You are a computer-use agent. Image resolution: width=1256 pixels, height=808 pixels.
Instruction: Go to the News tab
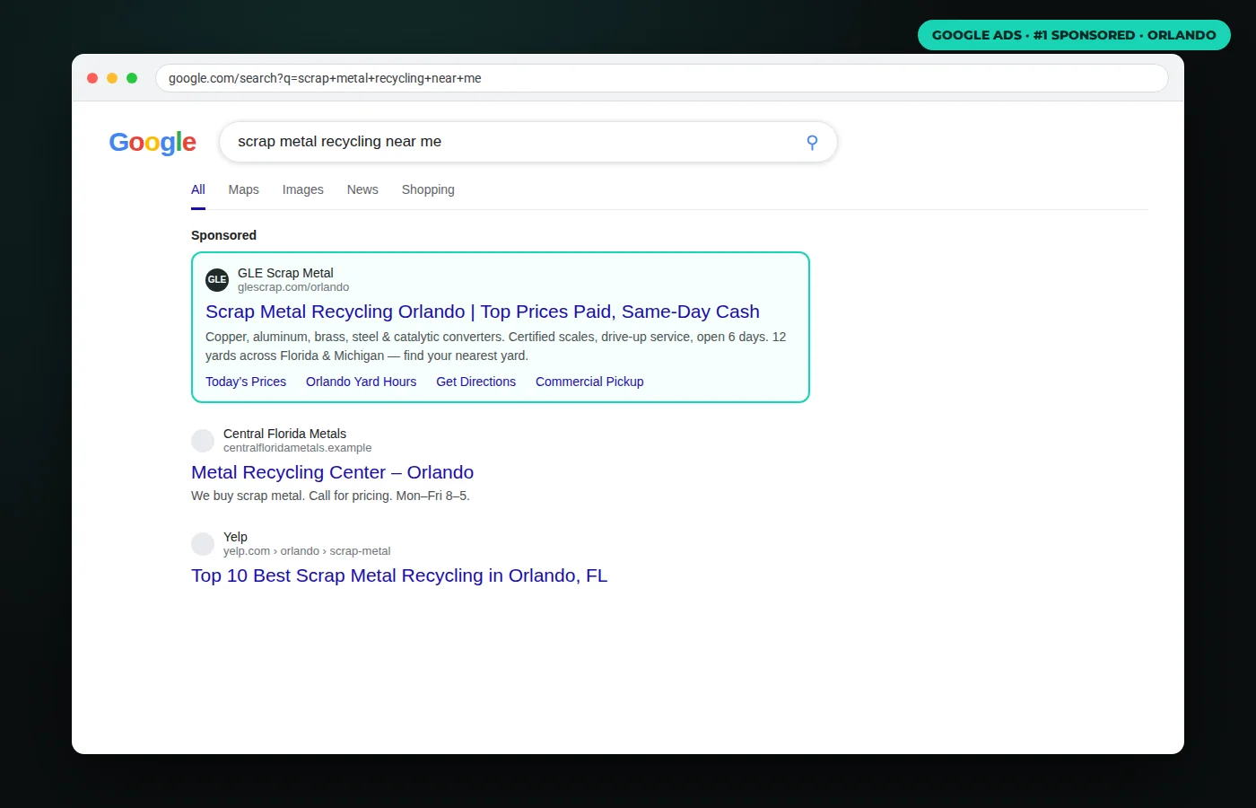[x=362, y=189]
